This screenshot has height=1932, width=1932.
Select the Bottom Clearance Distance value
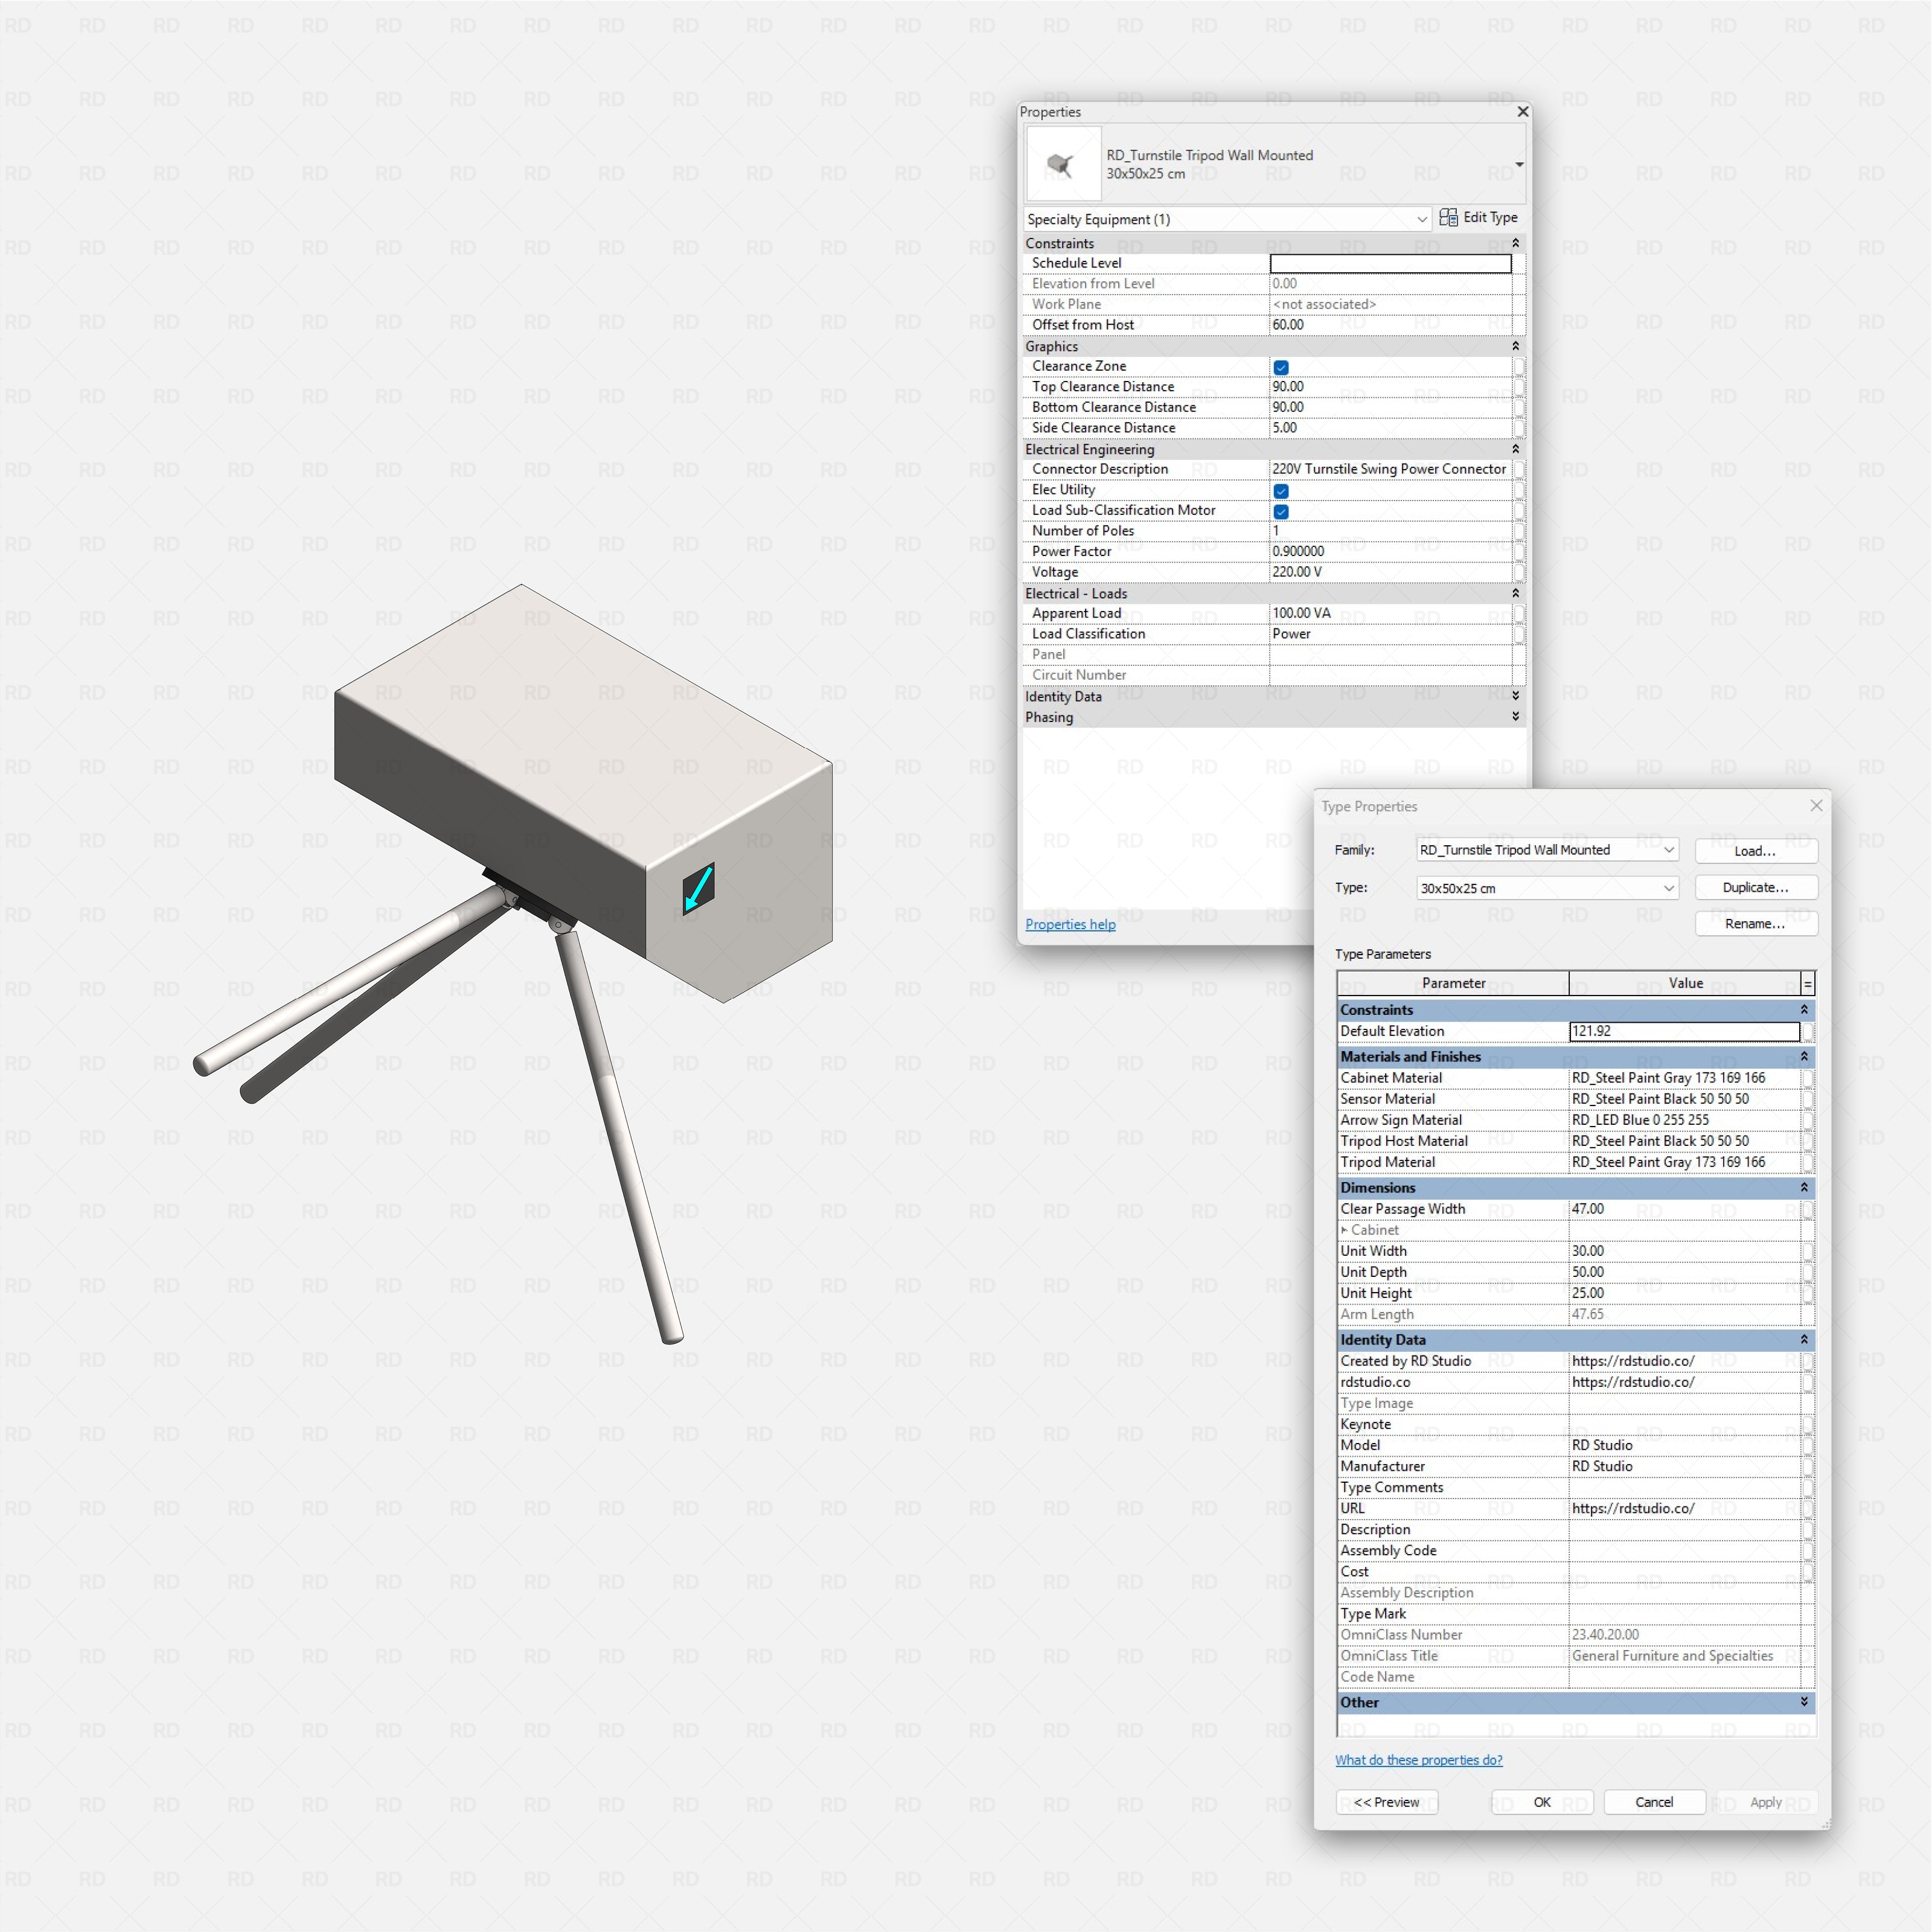(1390, 407)
